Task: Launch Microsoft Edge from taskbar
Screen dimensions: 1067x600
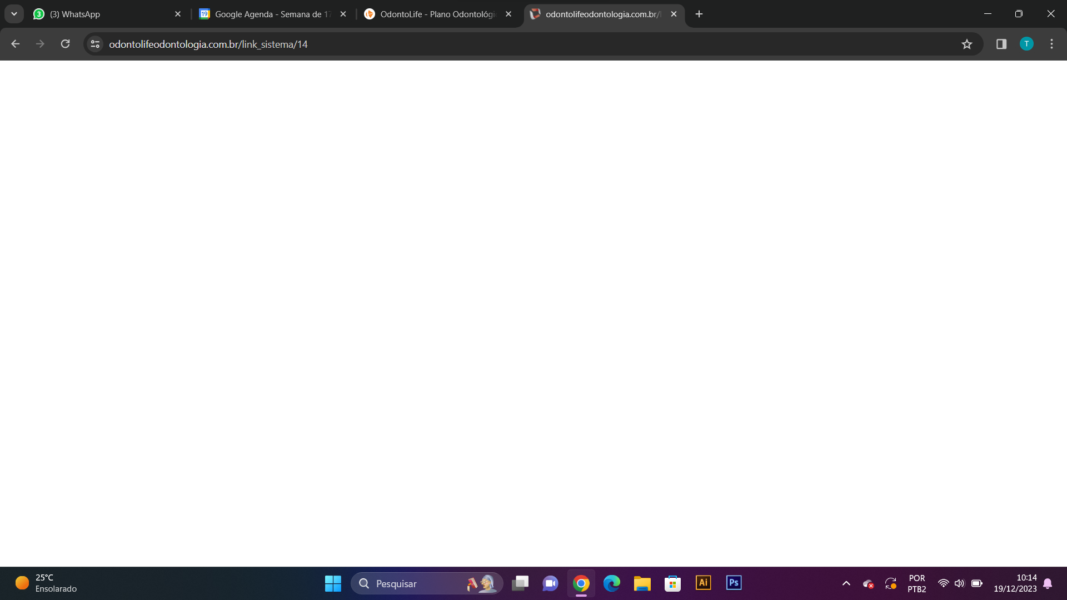Action: [611, 583]
